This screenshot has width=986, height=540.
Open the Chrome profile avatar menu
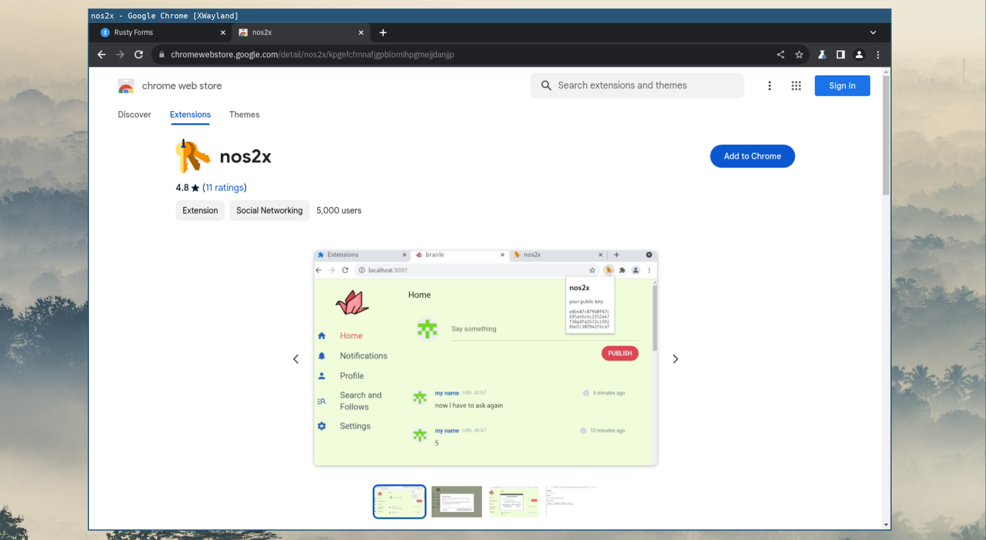click(x=859, y=55)
